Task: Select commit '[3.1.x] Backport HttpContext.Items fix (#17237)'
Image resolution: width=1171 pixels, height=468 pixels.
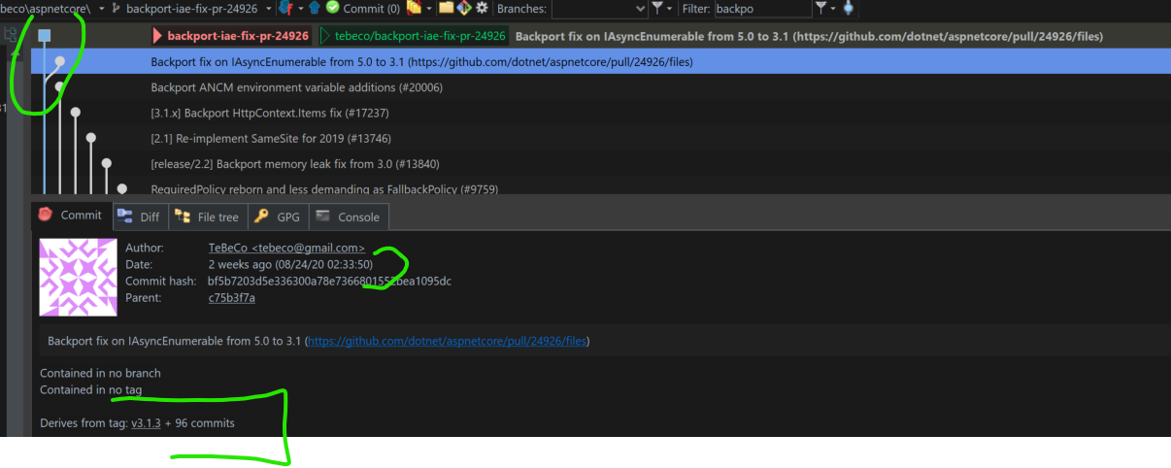Action: (x=600, y=113)
